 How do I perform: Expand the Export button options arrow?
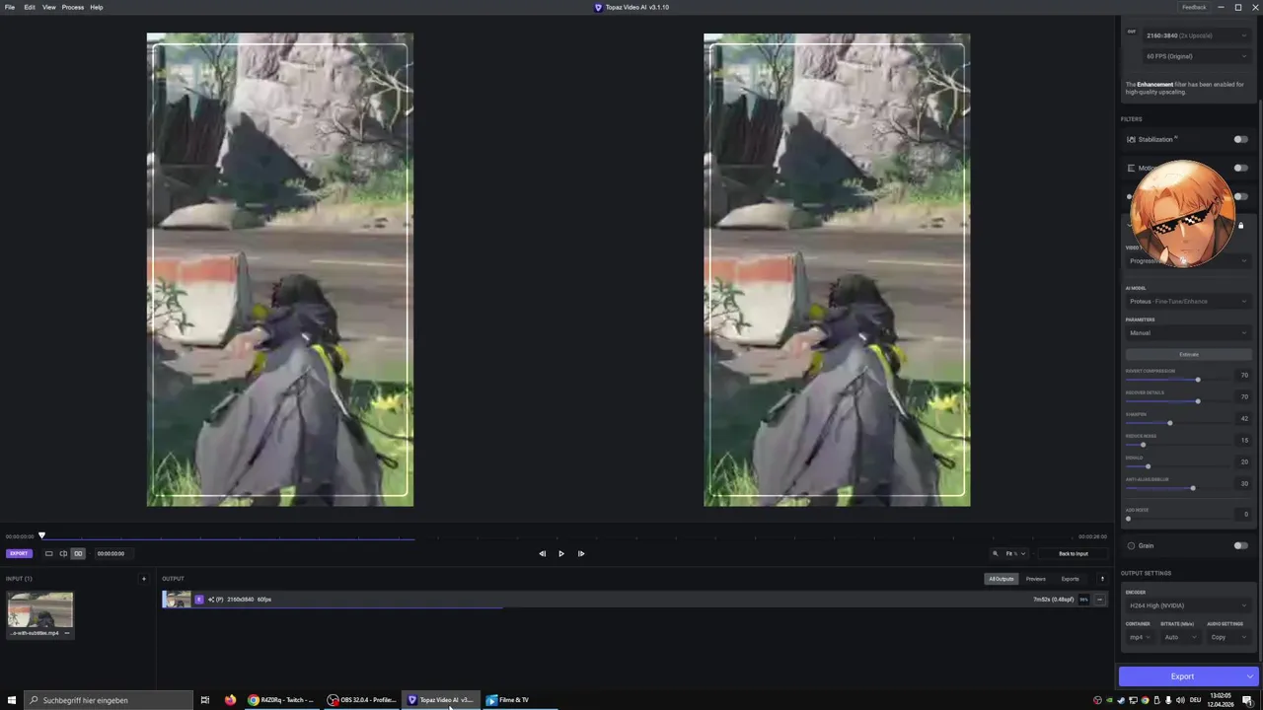coord(1250,676)
